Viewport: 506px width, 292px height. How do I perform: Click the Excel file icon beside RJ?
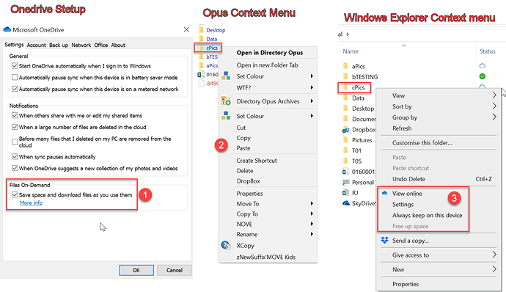(x=345, y=192)
